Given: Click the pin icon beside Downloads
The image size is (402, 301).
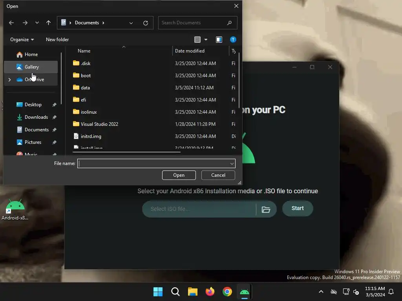Looking at the screenshot, I should coord(54,117).
